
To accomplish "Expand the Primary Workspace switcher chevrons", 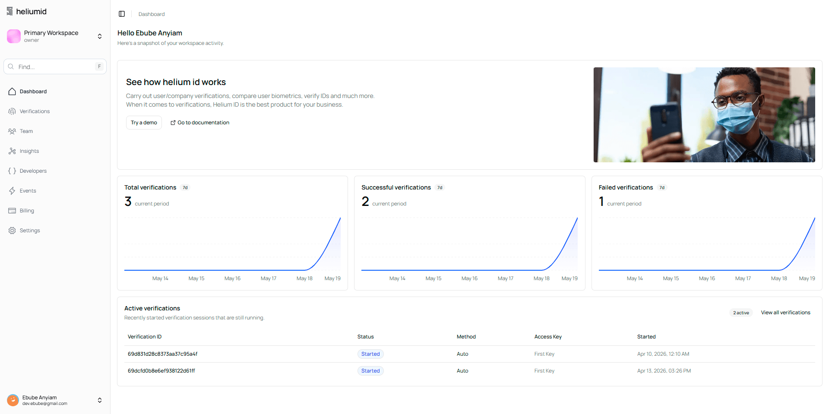I will (100, 36).
